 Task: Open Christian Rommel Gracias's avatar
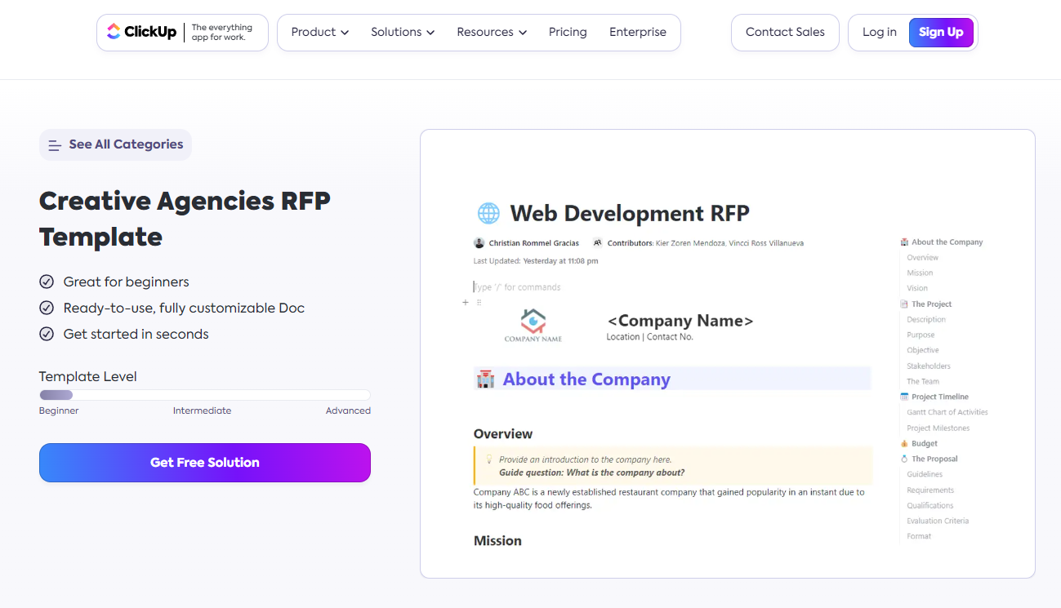pyautogui.click(x=479, y=242)
